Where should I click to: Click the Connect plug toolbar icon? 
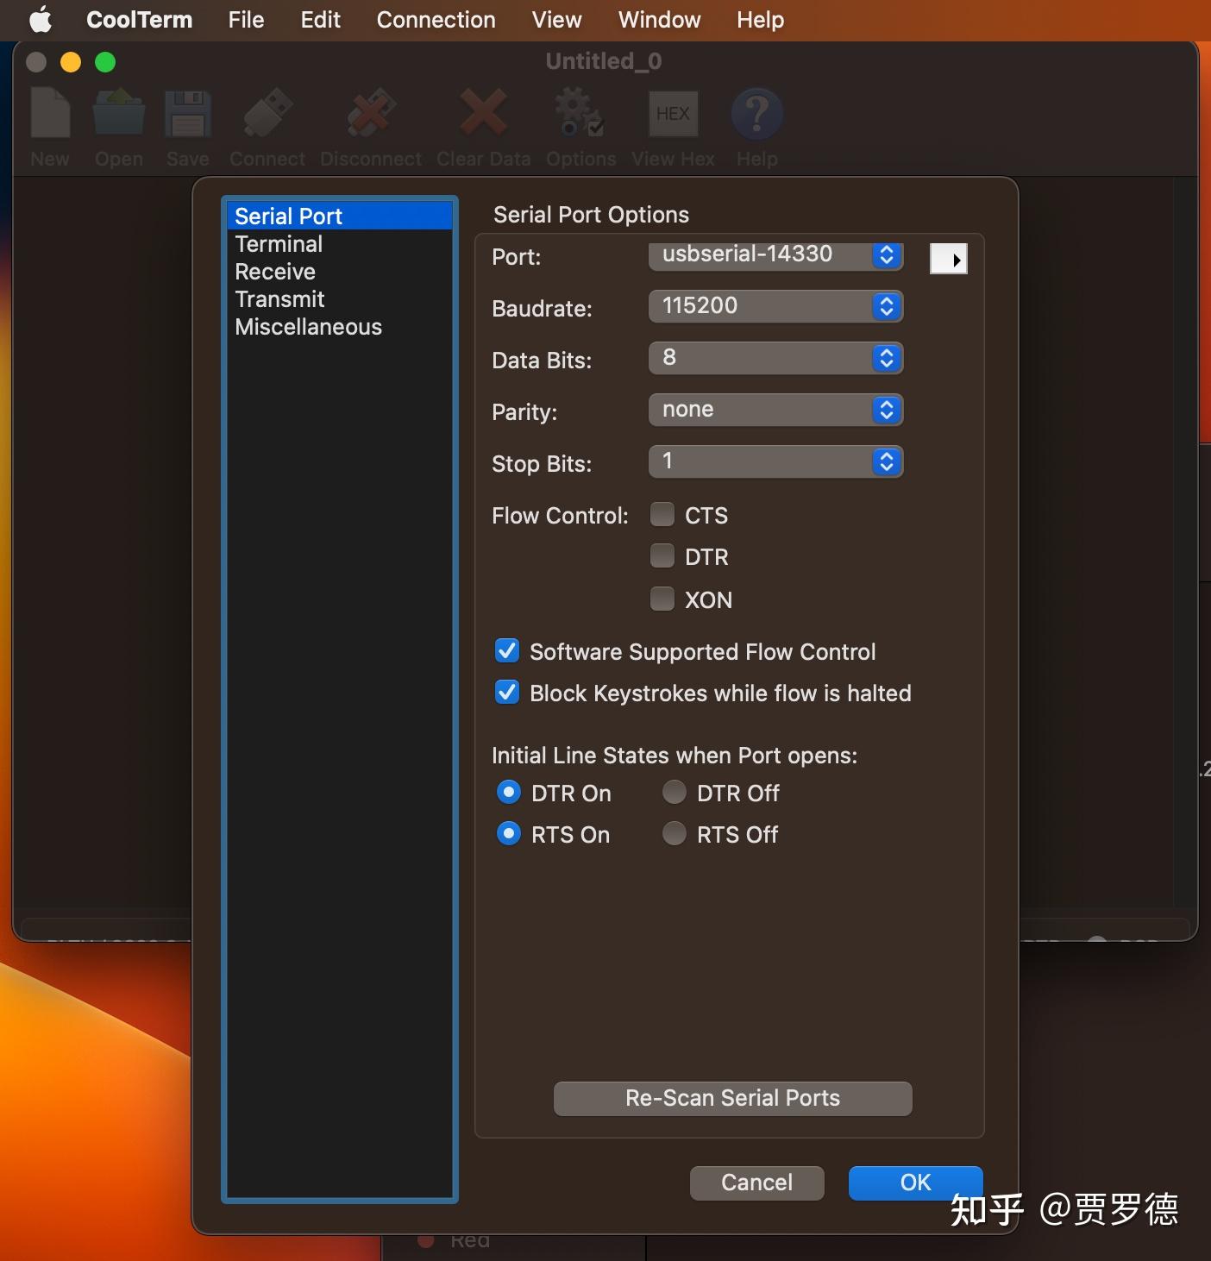(x=267, y=114)
